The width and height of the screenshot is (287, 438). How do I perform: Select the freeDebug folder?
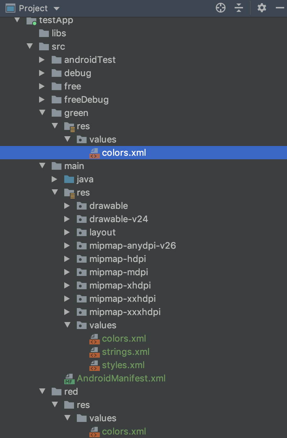[86, 100]
